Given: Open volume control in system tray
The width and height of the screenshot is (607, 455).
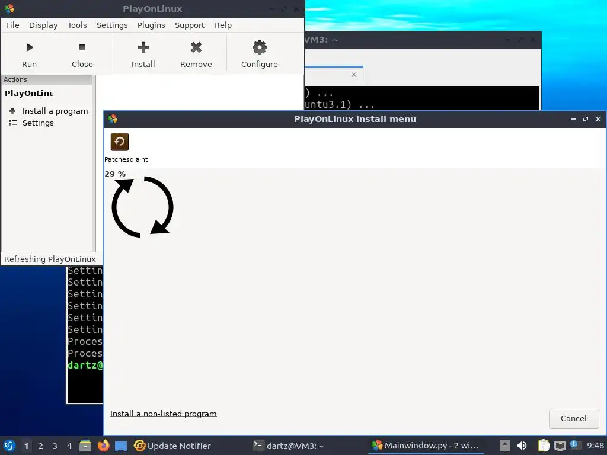Looking at the screenshot, I should (522, 446).
